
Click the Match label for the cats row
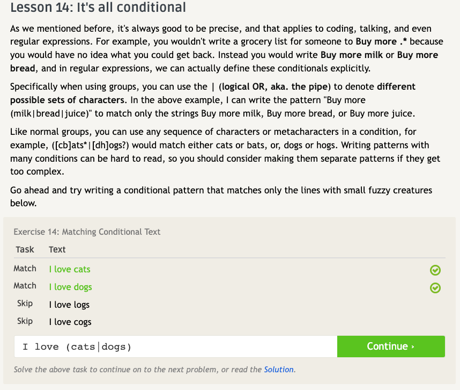point(25,269)
